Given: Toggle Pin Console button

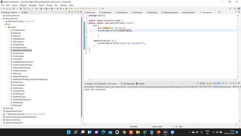Looking at the screenshot, I should click(x=223, y=83).
